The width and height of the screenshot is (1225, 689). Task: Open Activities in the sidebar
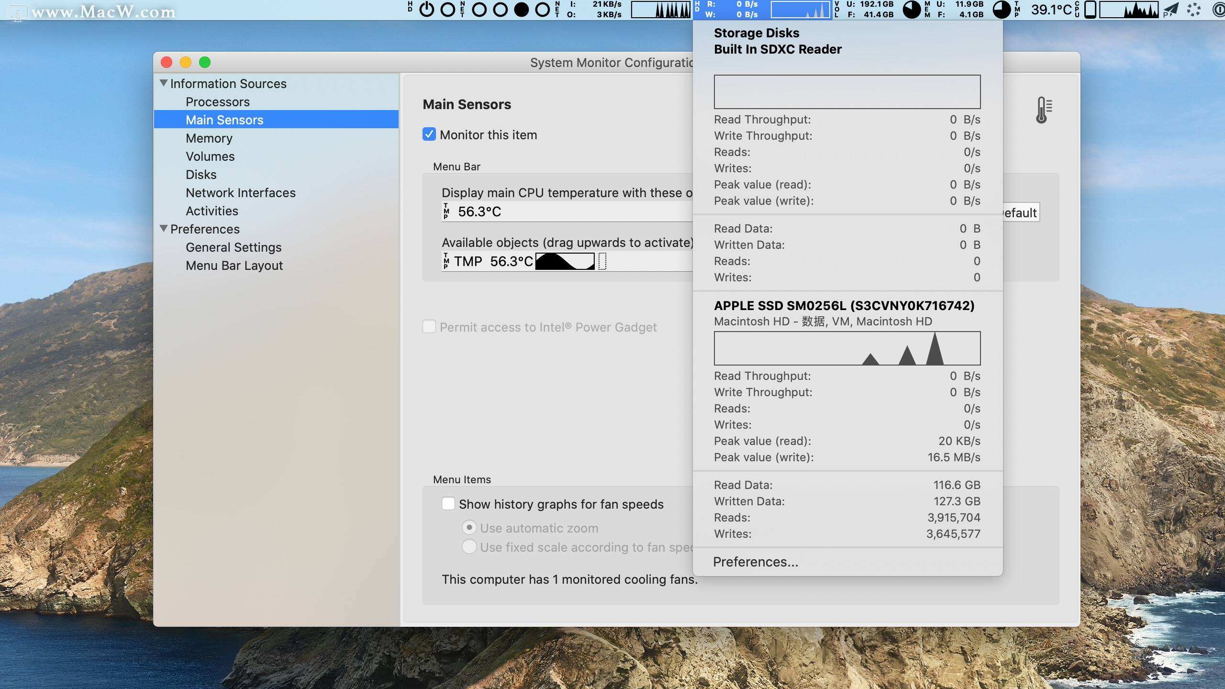tap(276, 211)
